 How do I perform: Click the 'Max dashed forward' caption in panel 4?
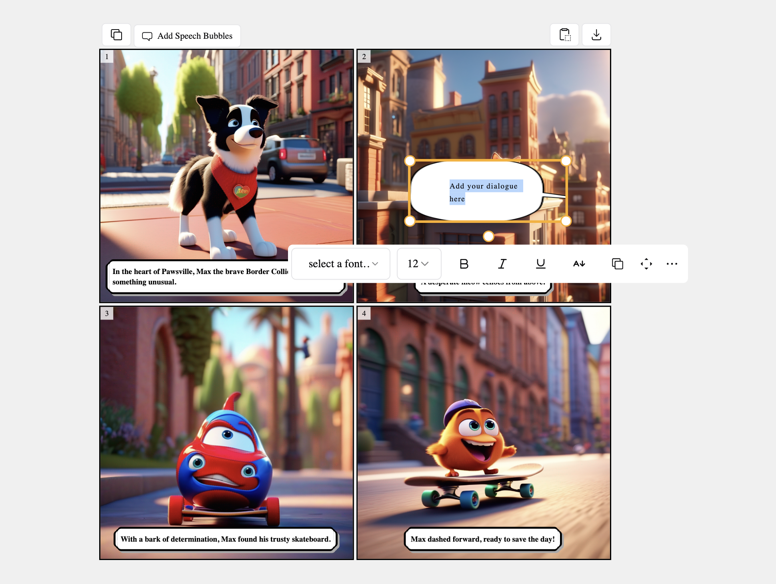(x=482, y=539)
